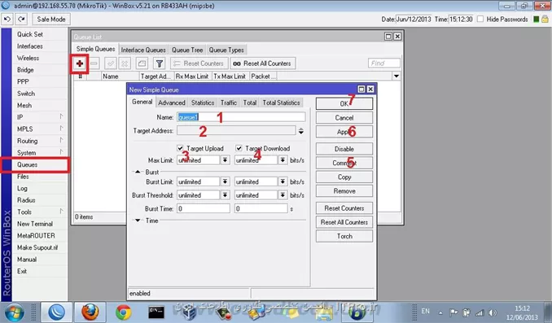
Task: Click the disable X toolbar icon
Action: [125, 63]
